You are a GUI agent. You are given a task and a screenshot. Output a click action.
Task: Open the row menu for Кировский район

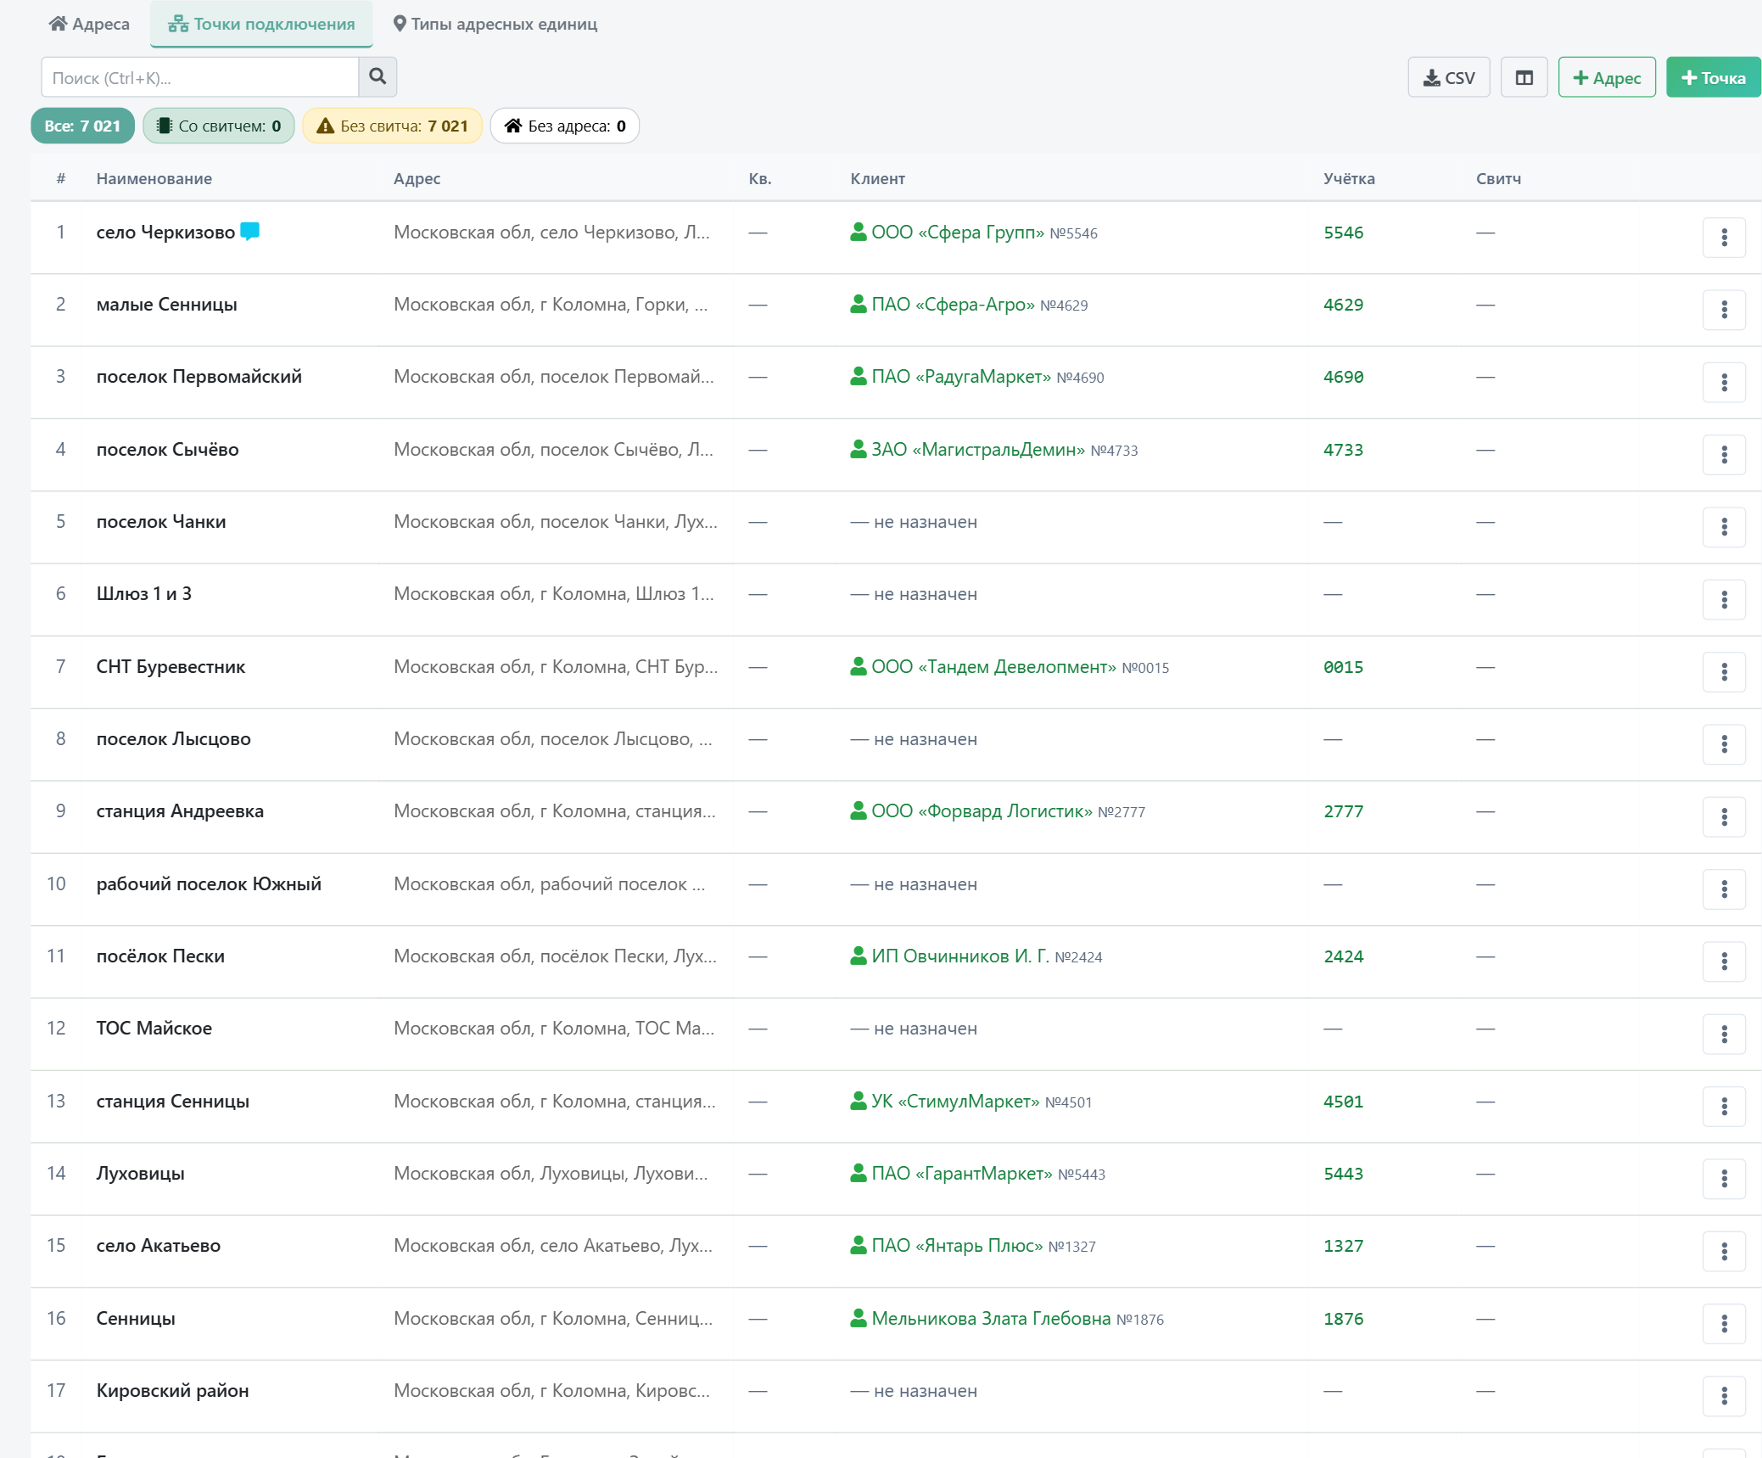point(1724,1396)
